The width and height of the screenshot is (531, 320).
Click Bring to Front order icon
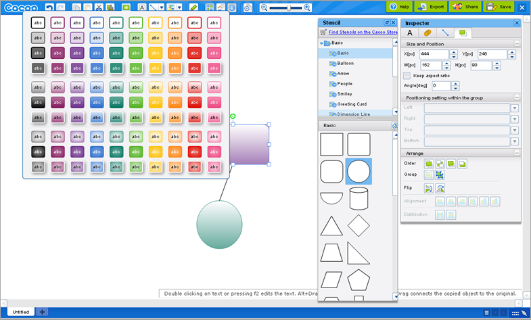point(429,163)
